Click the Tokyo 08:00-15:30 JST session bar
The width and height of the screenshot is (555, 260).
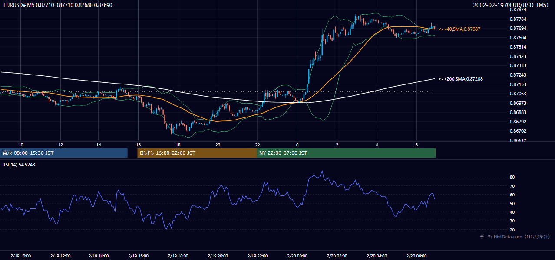64,153
